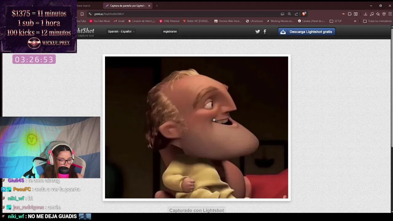The height and width of the screenshot is (221, 393).
Task: Click Giuli45's chat message 'te amo airbag'
Action: (x=44, y=180)
